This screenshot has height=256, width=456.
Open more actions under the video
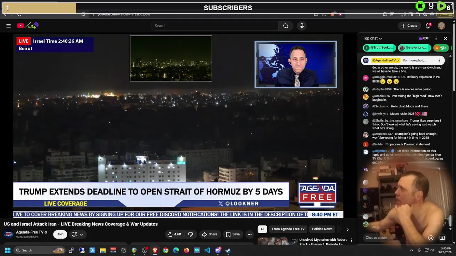point(249,234)
